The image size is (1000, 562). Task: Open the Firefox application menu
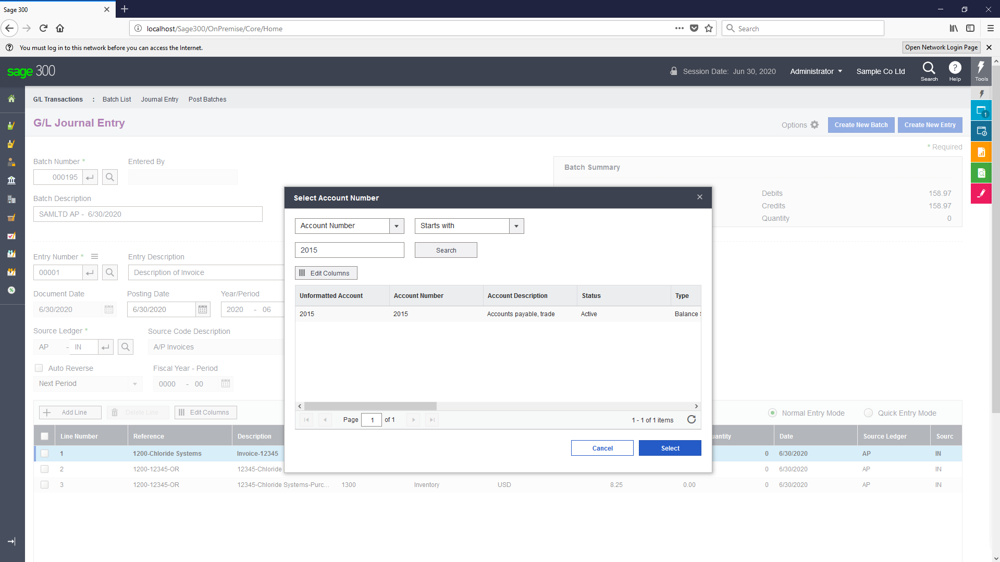click(x=990, y=28)
